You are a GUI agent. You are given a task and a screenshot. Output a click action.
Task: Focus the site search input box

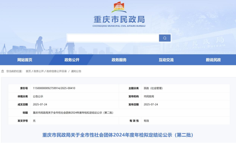[113, 38]
